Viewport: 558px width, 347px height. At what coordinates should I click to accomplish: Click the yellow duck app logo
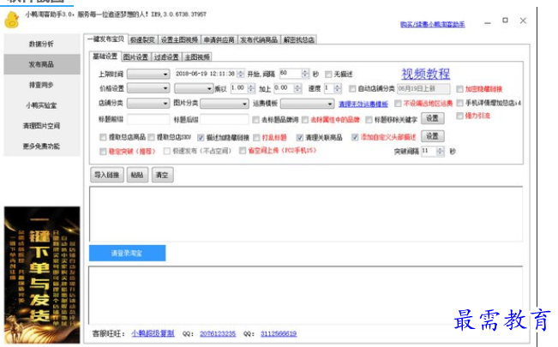pos(12,19)
